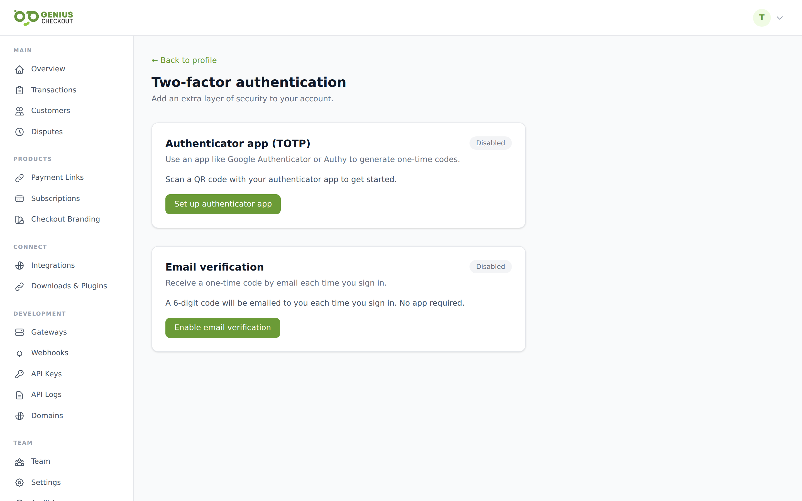Click the Checkout Branding icon
The width and height of the screenshot is (802, 501).
coord(19,220)
